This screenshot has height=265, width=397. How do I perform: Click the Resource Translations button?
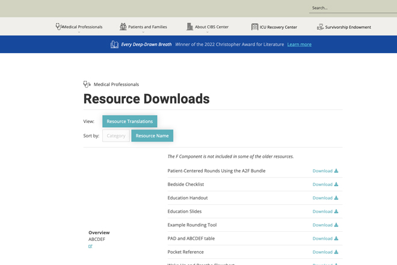click(130, 121)
